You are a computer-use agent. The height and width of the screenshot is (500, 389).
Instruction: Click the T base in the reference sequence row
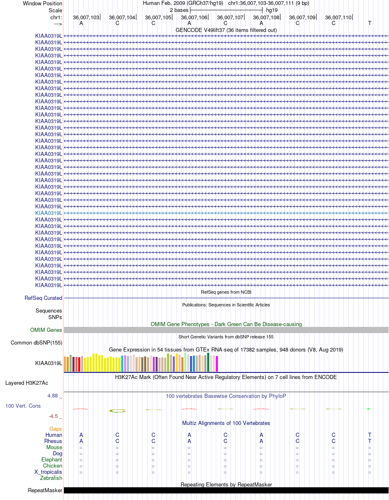click(370, 23)
